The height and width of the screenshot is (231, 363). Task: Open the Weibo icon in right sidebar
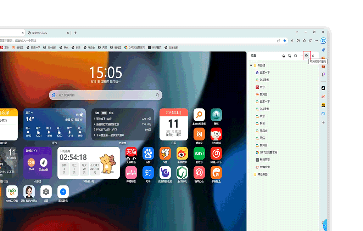click(323, 97)
